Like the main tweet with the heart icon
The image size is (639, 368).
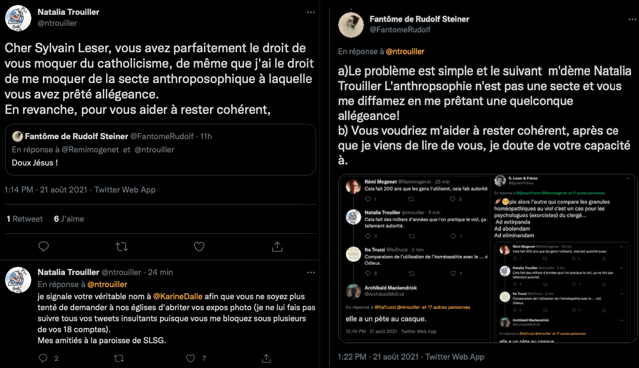(x=199, y=246)
